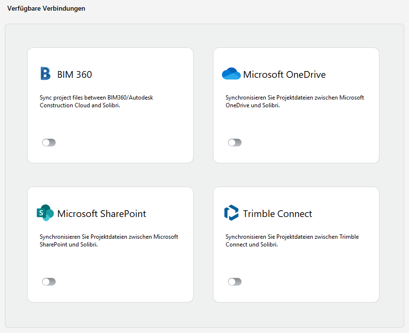Click the Trimble Connect 'Synchronisieren Sie Projektdateien' description
409x333 pixels.
coord(292,241)
